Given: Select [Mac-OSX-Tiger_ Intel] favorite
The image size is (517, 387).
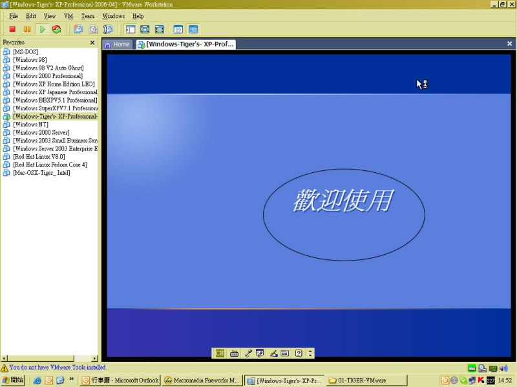Looking at the screenshot, I should pos(41,173).
